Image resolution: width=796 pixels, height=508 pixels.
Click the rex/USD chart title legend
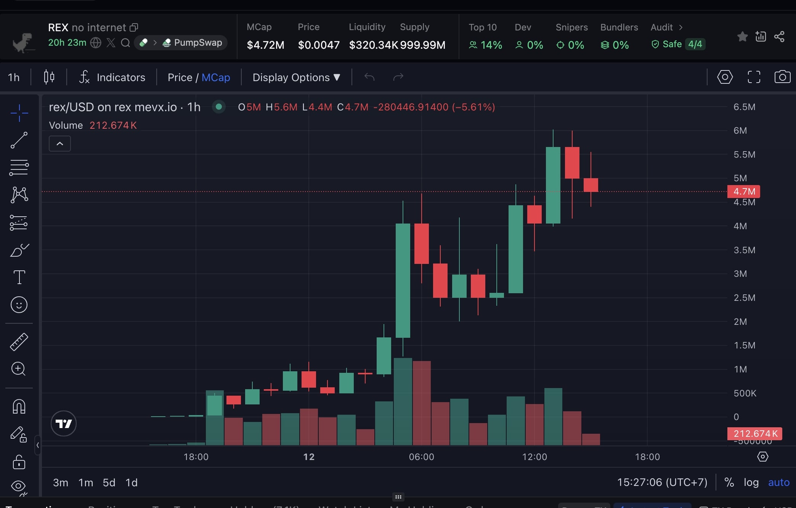coord(125,107)
